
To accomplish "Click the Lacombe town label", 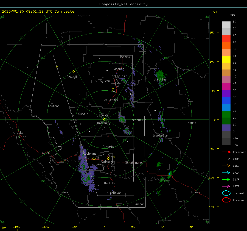I will (x=118, y=69).
